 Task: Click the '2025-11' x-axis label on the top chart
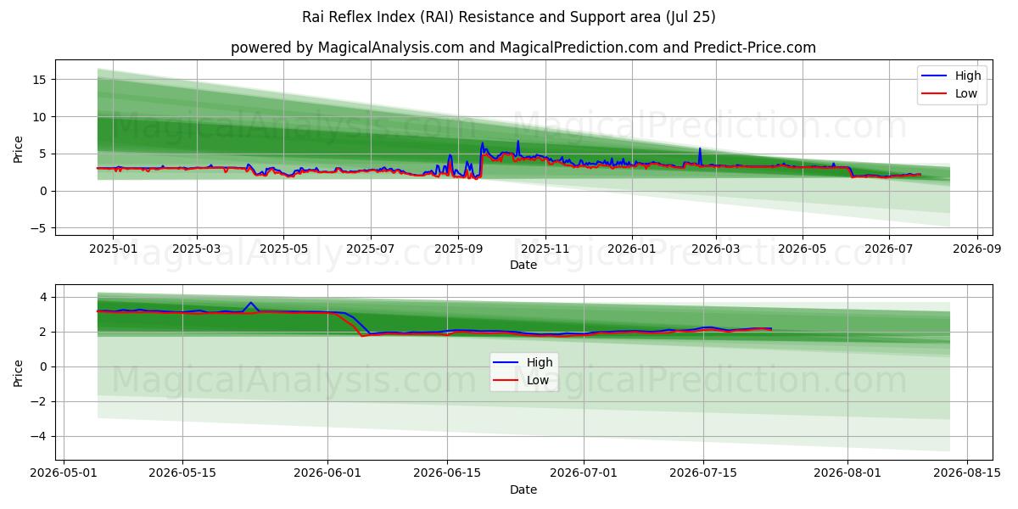coord(545,249)
